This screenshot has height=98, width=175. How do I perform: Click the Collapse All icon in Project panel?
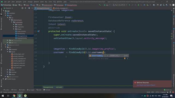pyautogui.click(x=25, y=8)
